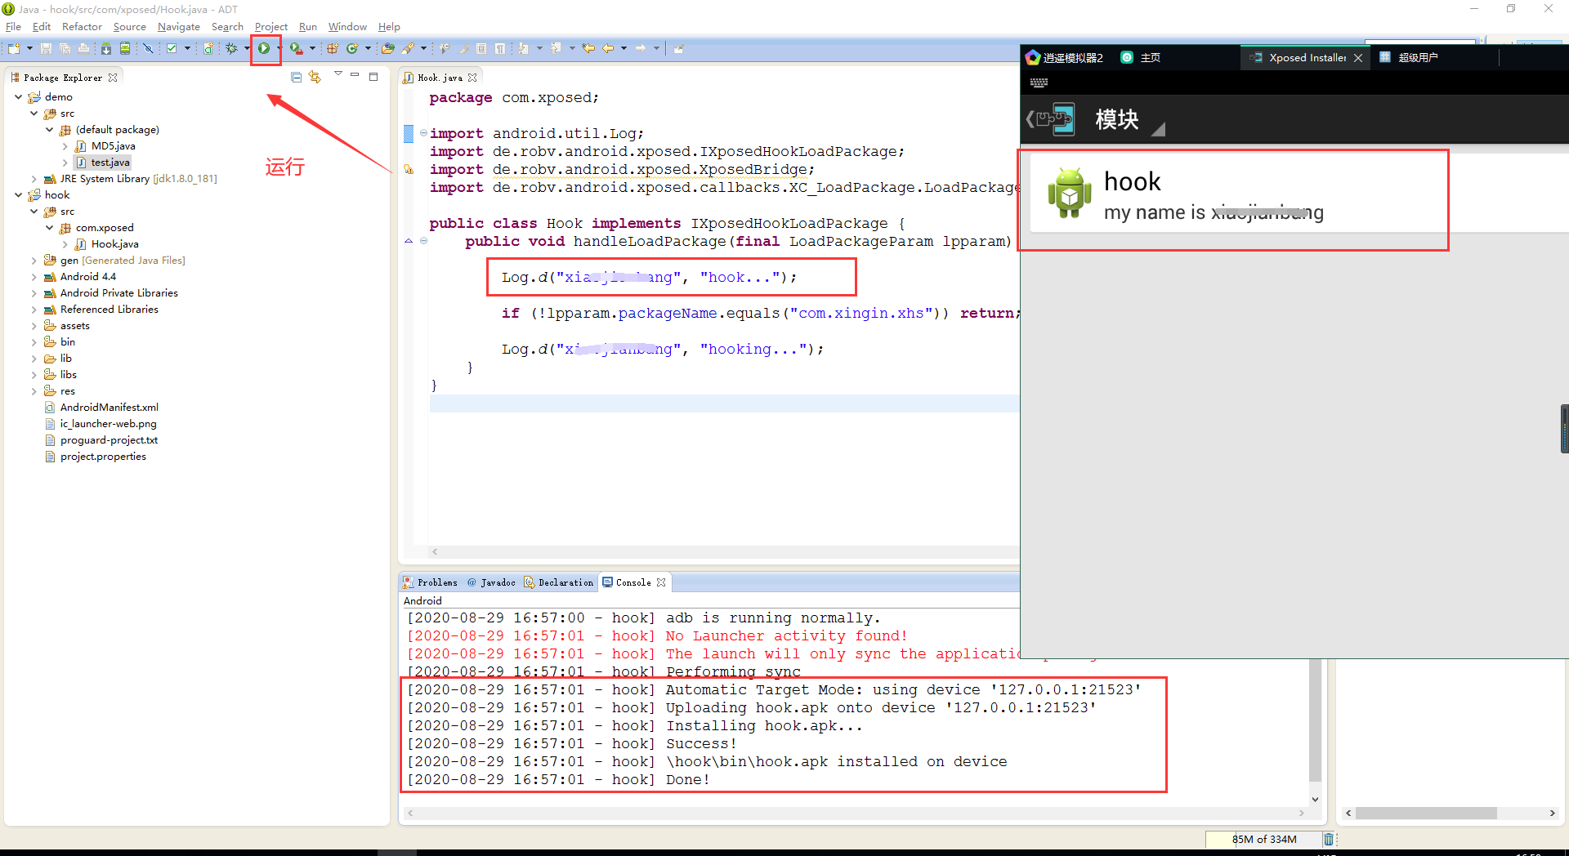Close the Package Explorer view
Screen dimensions: 1569x856
[x=113, y=78]
